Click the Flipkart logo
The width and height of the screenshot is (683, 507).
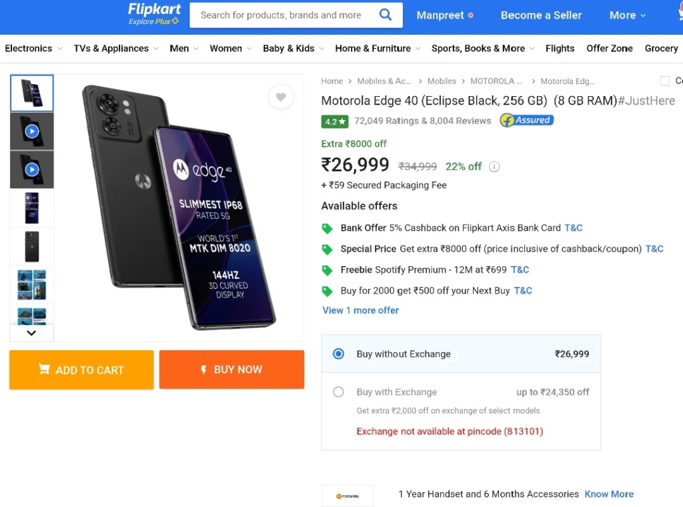(154, 14)
